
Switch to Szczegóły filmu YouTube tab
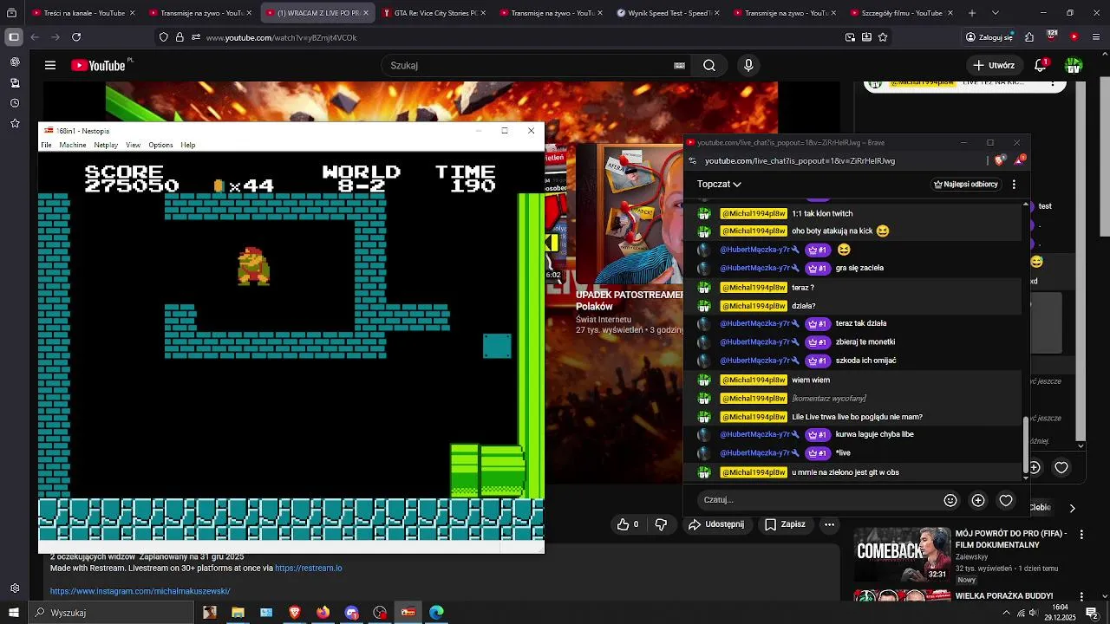click(x=901, y=13)
